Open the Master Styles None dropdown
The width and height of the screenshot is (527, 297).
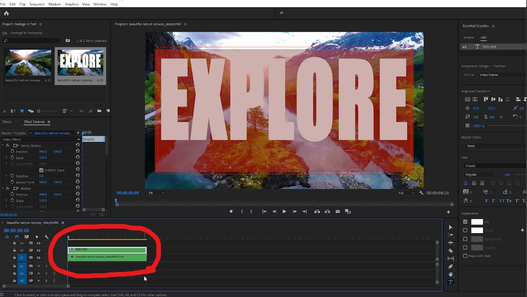495,146
